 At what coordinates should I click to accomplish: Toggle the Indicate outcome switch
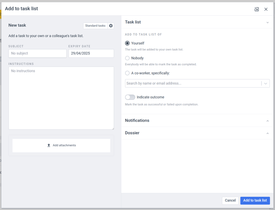point(130,97)
